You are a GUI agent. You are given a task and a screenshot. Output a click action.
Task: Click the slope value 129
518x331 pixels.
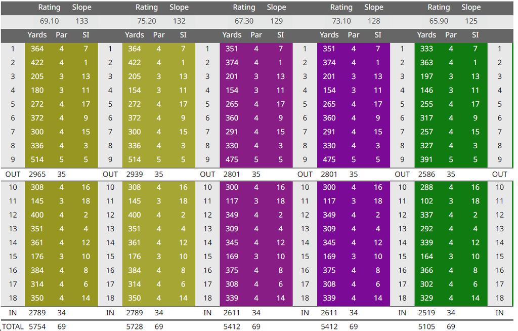pyautogui.click(x=276, y=21)
